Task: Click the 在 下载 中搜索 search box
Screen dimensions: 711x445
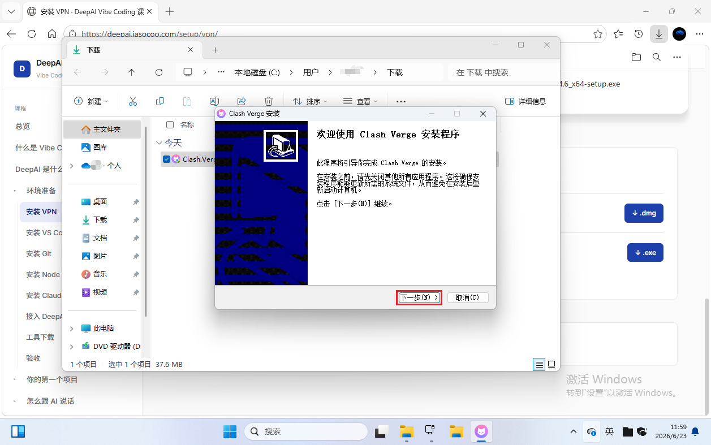Action: 501,72
